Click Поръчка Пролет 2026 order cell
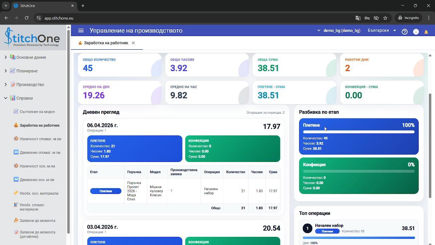Screen dimensions: 435x245 (x=135, y=191)
